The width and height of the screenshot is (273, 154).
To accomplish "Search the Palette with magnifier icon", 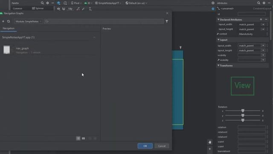I will (x=42, y=3).
